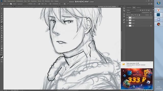The height and width of the screenshot is (91, 163).
Task: Select the Path Selection tool
Action: tap(2, 44)
